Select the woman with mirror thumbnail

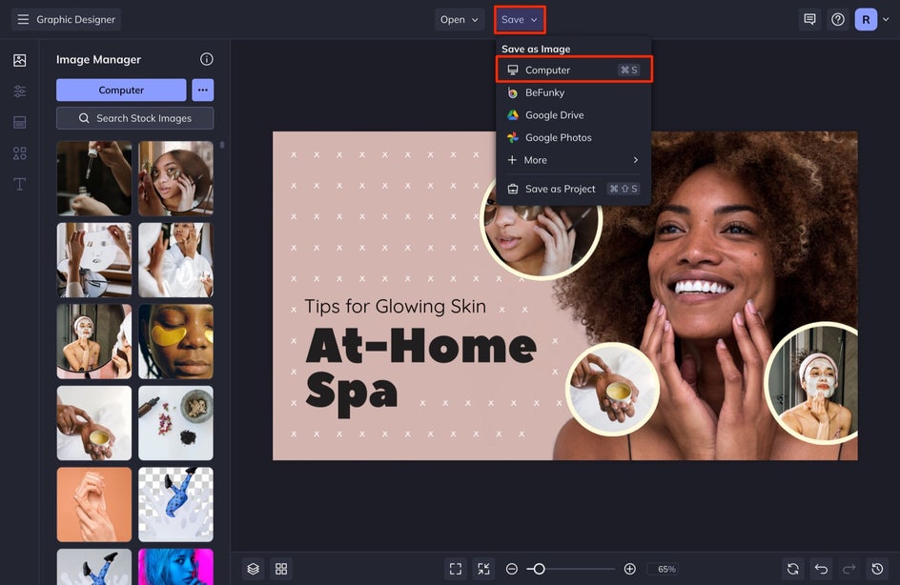(x=175, y=178)
